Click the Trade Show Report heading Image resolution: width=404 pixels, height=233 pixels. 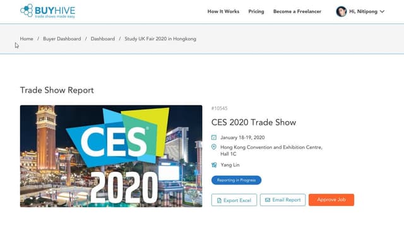tap(57, 90)
